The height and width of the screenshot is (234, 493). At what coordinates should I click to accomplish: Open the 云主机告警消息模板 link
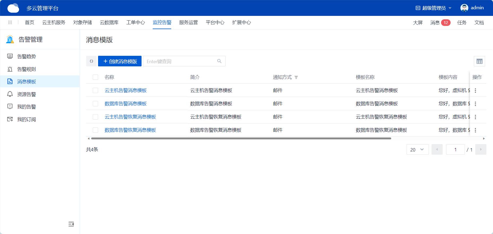pyautogui.click(x=126, y=90)
